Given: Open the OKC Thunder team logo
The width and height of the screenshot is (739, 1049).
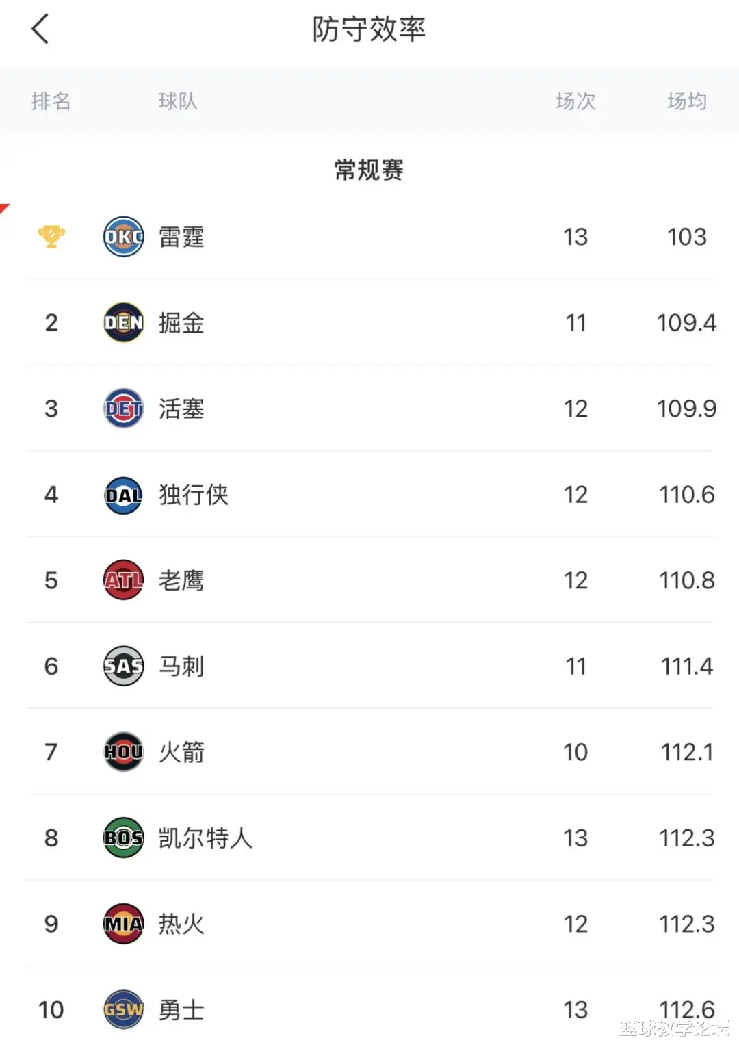Looking at the screenshot, I should tap(123, 237).
